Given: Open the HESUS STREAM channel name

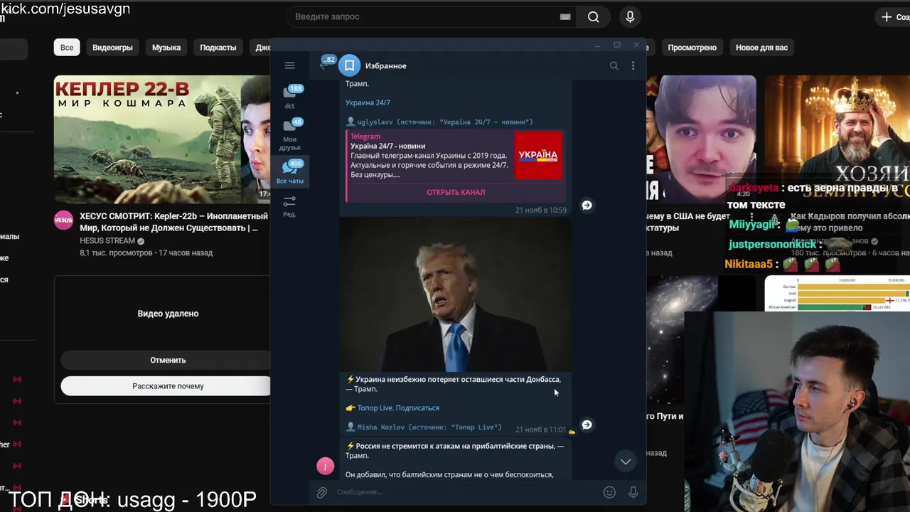Looking at the screenshot, I should coord(107,241).
